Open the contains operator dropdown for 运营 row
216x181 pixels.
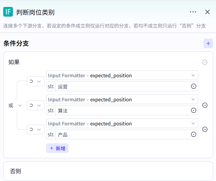tap(36, 81)
